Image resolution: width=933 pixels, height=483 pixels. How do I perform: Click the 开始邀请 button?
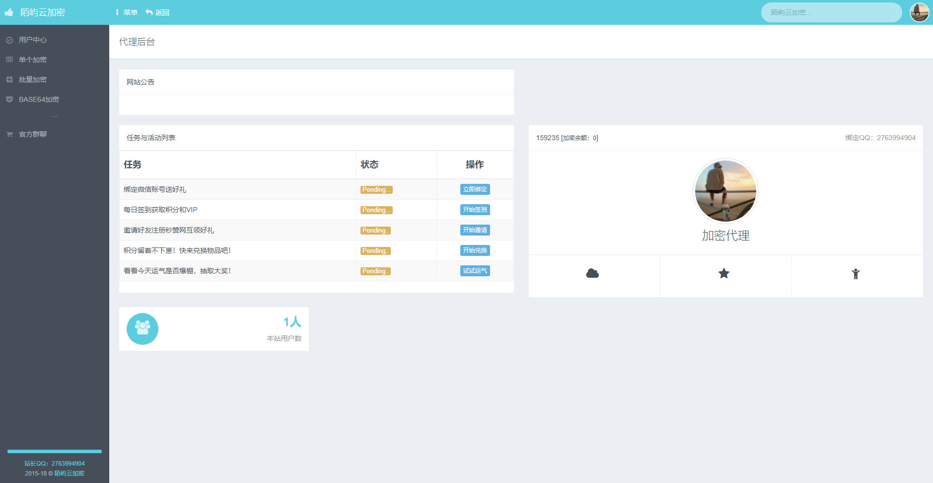click(x=475, y=230)
